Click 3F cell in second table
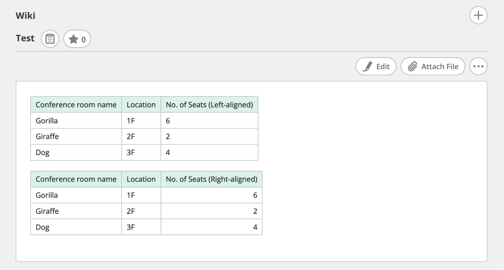504x270 pixels. (131, 227)
